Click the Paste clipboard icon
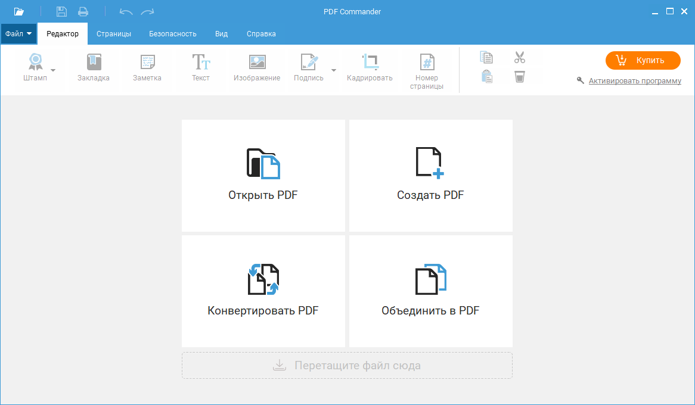Image resolution: width=695 pixels, height=405 pixels. (486, 77)
